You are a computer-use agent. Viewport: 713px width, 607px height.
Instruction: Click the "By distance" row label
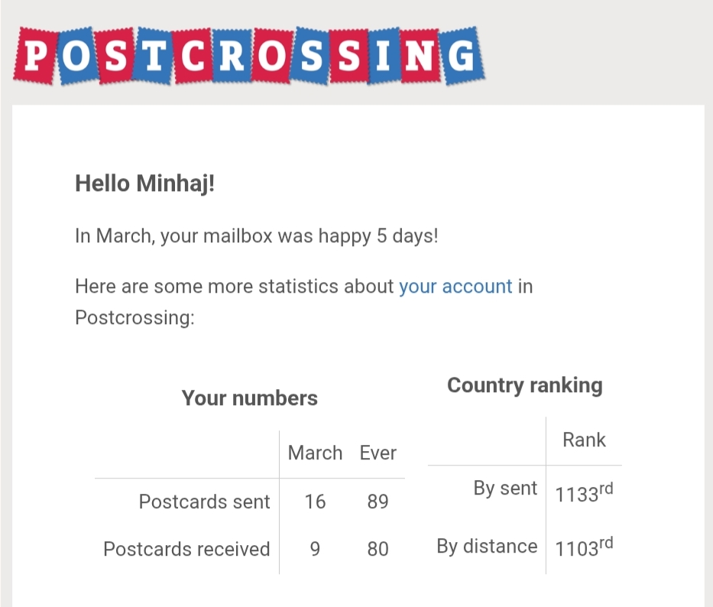tap(487, 547)
